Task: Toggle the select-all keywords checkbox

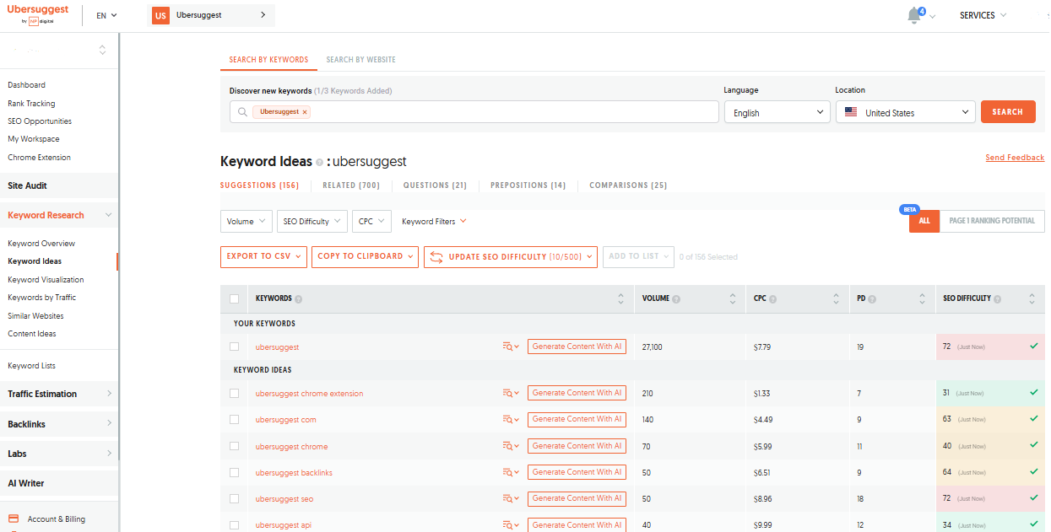Action: (234, 298)
